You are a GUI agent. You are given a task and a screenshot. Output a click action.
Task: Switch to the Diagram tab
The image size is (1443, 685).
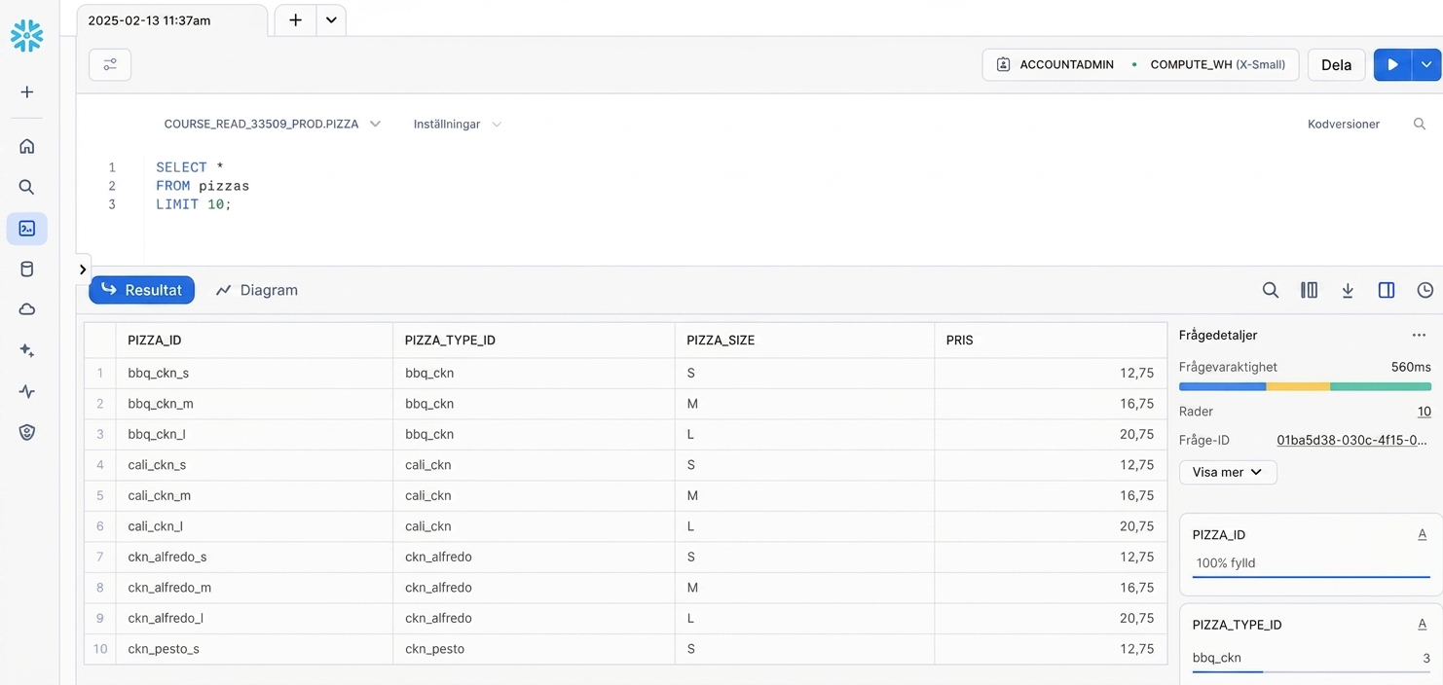point(257,290)
